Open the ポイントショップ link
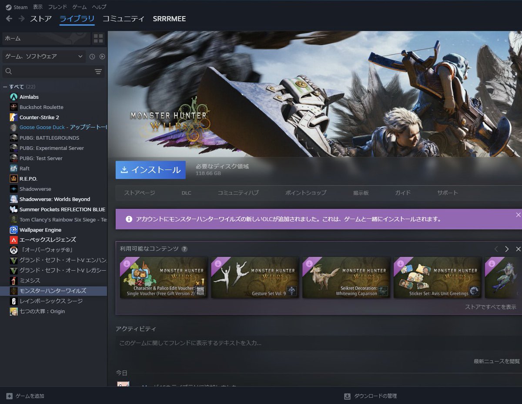Image resolution: width=522 pixels, height=404 pixels. tap(306, 193)
